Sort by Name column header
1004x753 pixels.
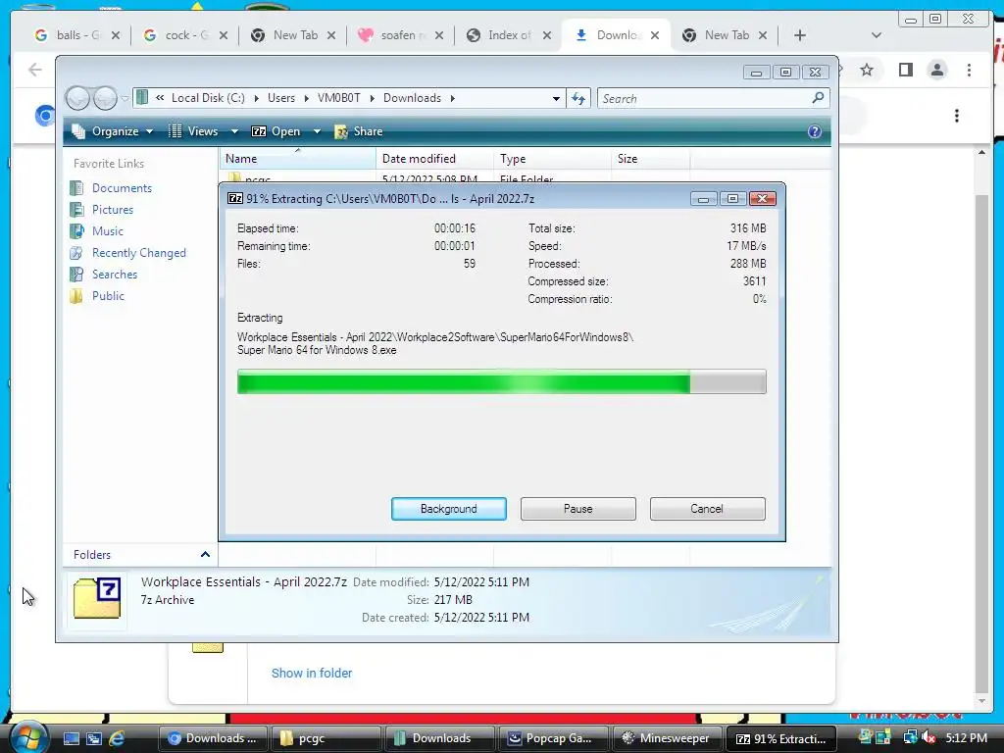(297, 159)
